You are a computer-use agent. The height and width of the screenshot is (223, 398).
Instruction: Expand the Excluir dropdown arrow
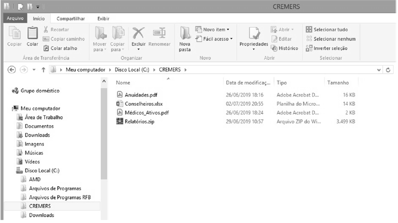(x=139, y=50)
